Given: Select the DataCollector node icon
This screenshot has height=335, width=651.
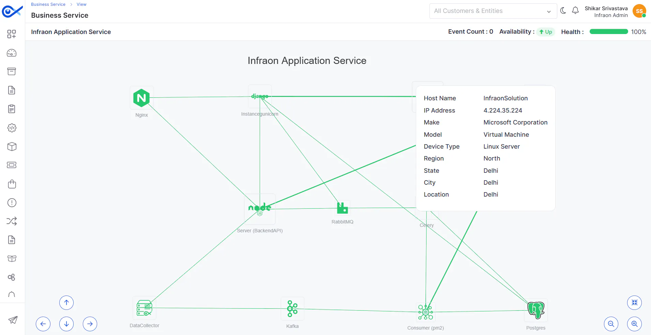Looking at the screenshot, I should point(144,308).
